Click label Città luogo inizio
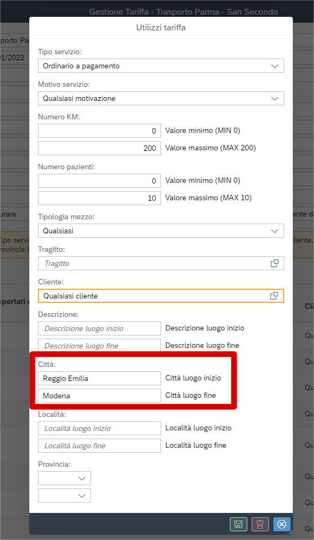The height and width of the screenshot is (540, 314). 193,378
